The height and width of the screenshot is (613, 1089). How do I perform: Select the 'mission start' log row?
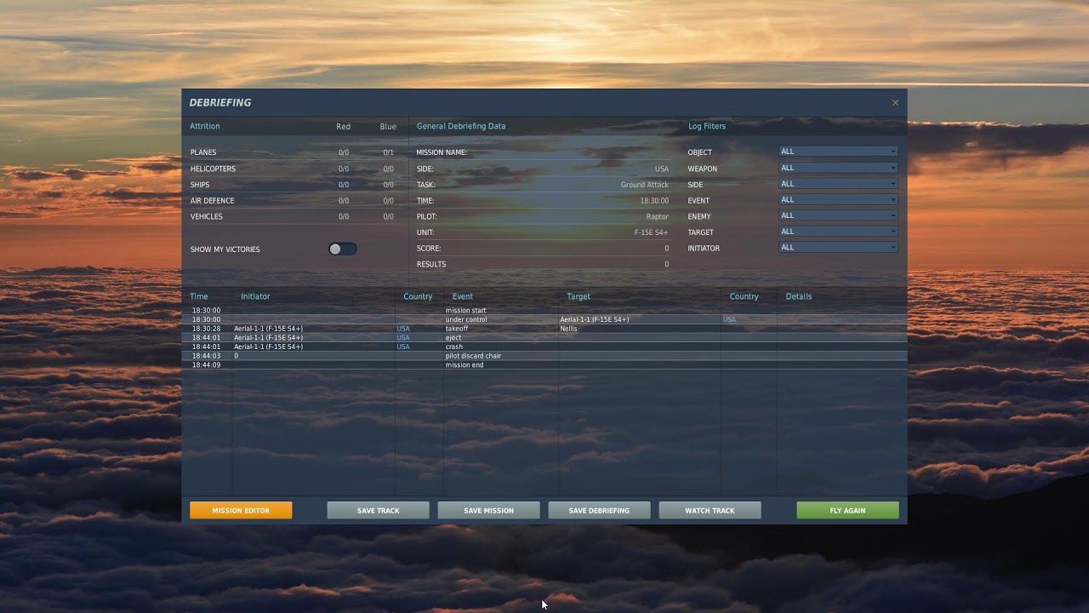[544, 311]
